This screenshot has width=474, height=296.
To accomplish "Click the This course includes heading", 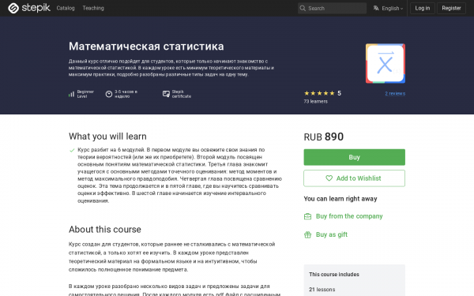I will pos(334,274).
